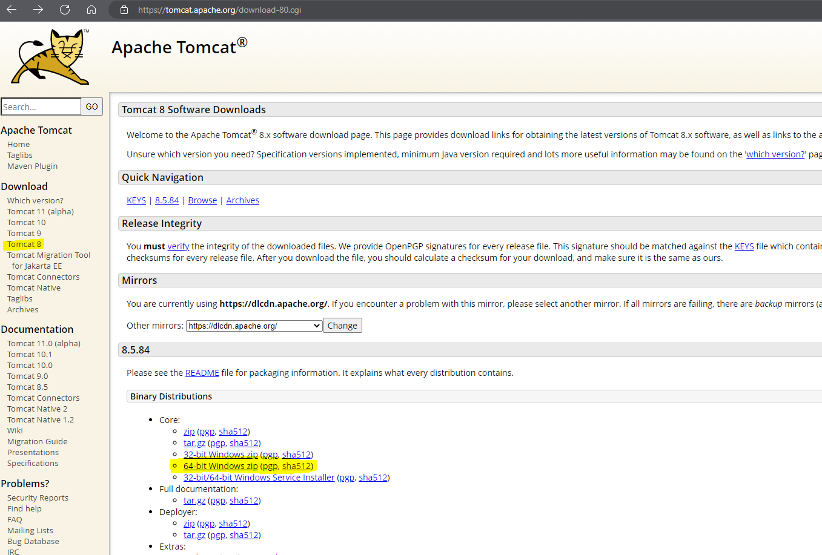This screenshot has width=822, height=555.
Task: Open the Wiki link
Action: coord(15,430)
